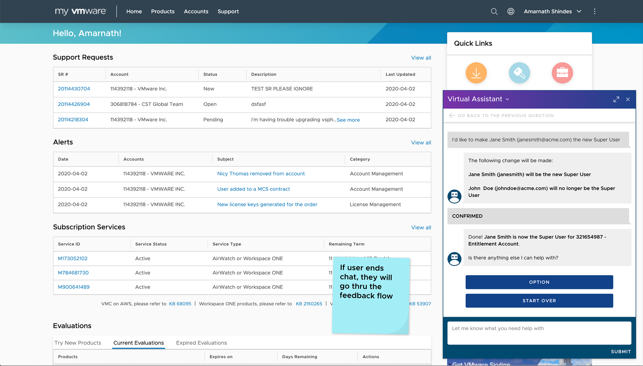Image resolution: width=643 pixels, height=366 pixels.
Task: Click the Get VMware Skyline banner
Action: pyautogui.click(x=519, y=362)
